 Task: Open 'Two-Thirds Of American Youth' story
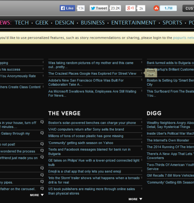(x=170, y=167)
